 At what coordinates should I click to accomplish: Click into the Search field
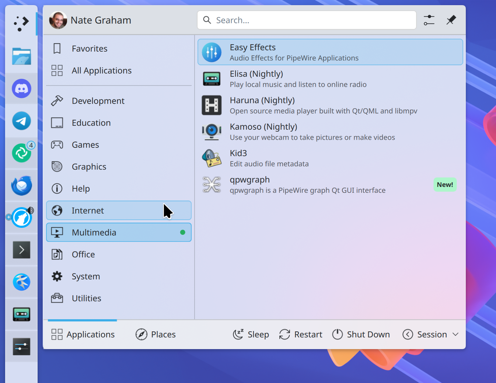[x=307, y=20]
